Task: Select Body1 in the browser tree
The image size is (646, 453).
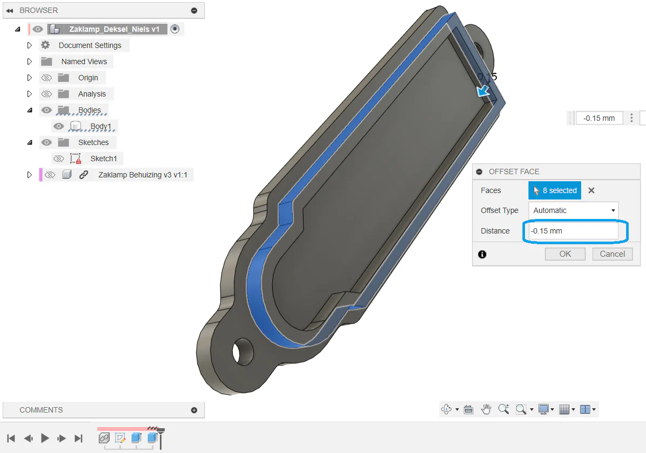Action: 100,126
